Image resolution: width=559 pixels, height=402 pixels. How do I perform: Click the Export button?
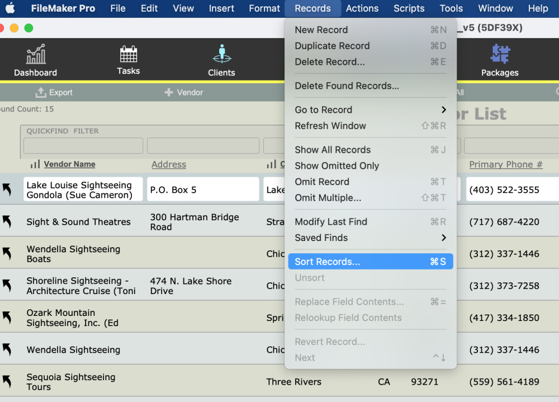[54, 92]
